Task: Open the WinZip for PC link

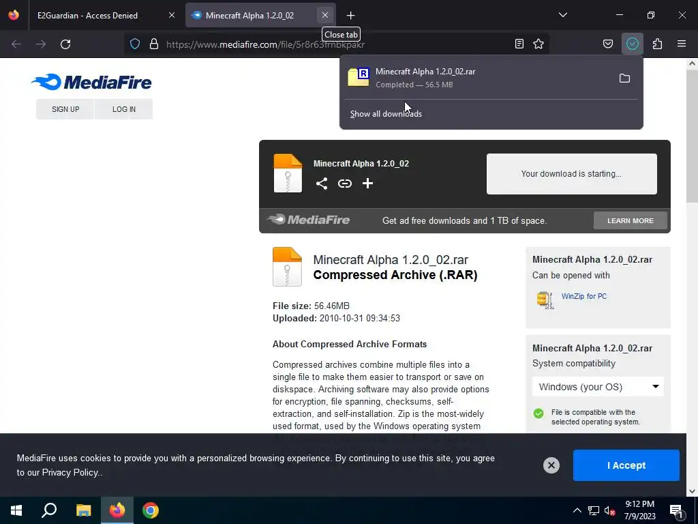Action: (583, 296)
